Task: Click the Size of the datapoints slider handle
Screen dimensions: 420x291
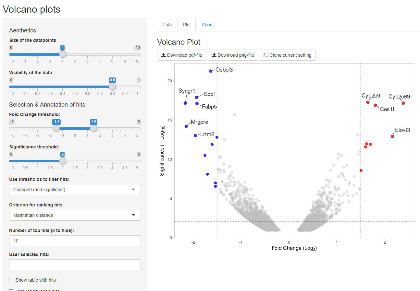Action: pyautogui.click(x=63, y=54)
